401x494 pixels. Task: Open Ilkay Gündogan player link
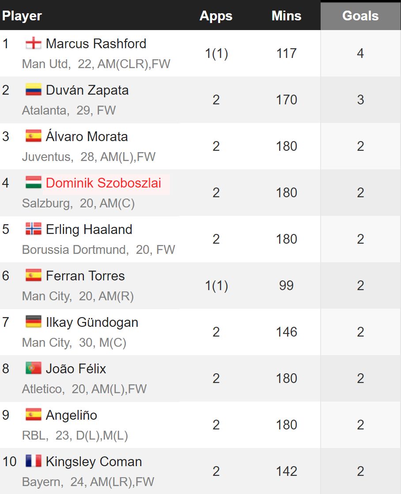[x=92, y=322]
